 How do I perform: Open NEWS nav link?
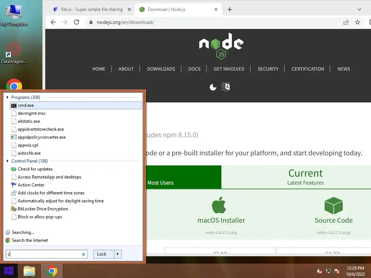coord(344,69)
